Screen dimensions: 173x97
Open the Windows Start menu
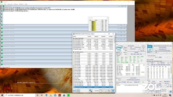click(2, 95)
